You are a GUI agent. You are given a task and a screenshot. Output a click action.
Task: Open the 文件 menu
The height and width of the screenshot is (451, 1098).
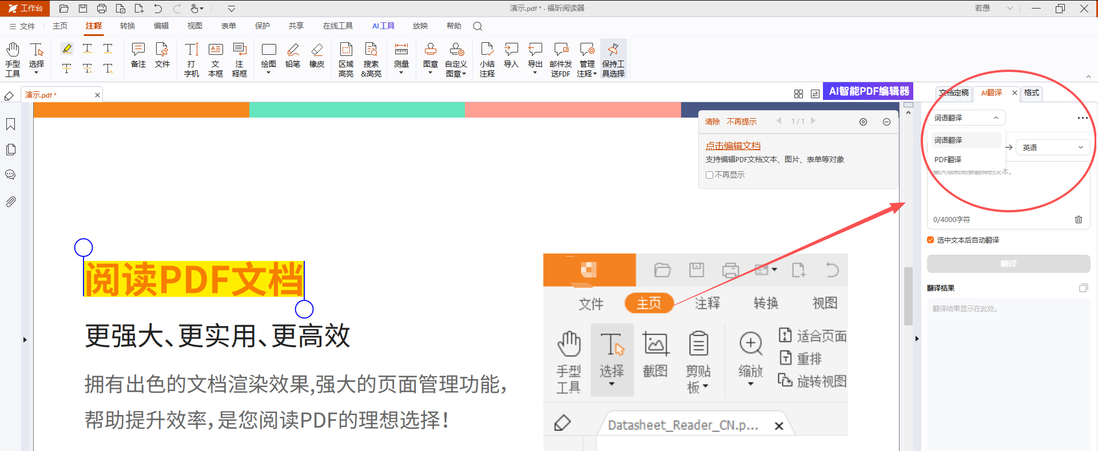[x=22, y=26]
